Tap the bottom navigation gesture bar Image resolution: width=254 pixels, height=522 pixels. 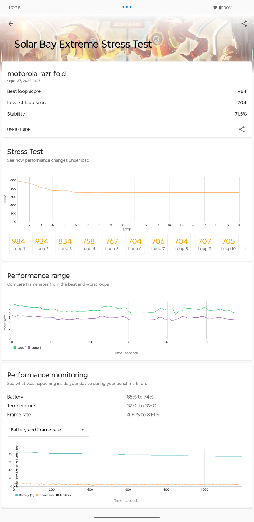point(127,517)
